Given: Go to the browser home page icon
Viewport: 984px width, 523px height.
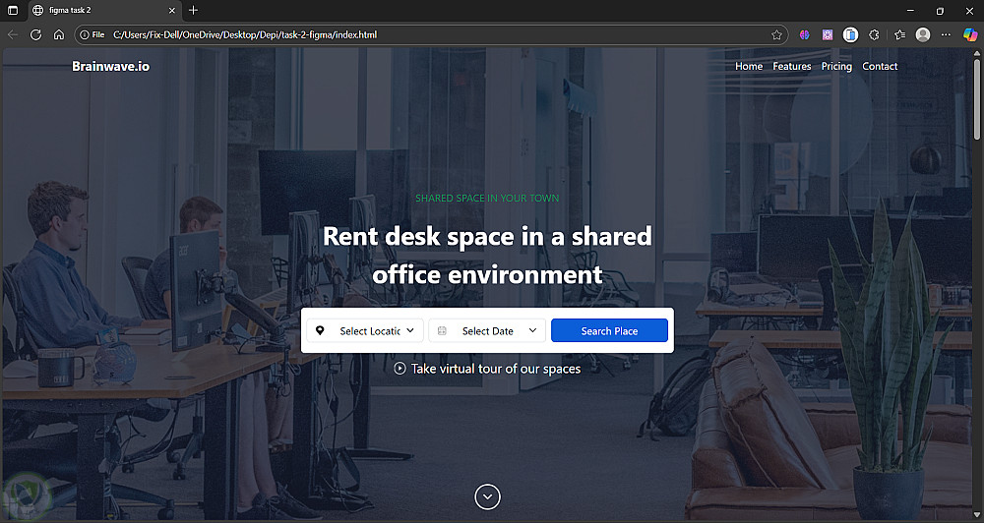Looking at the screenshot, I should point(59,35).
